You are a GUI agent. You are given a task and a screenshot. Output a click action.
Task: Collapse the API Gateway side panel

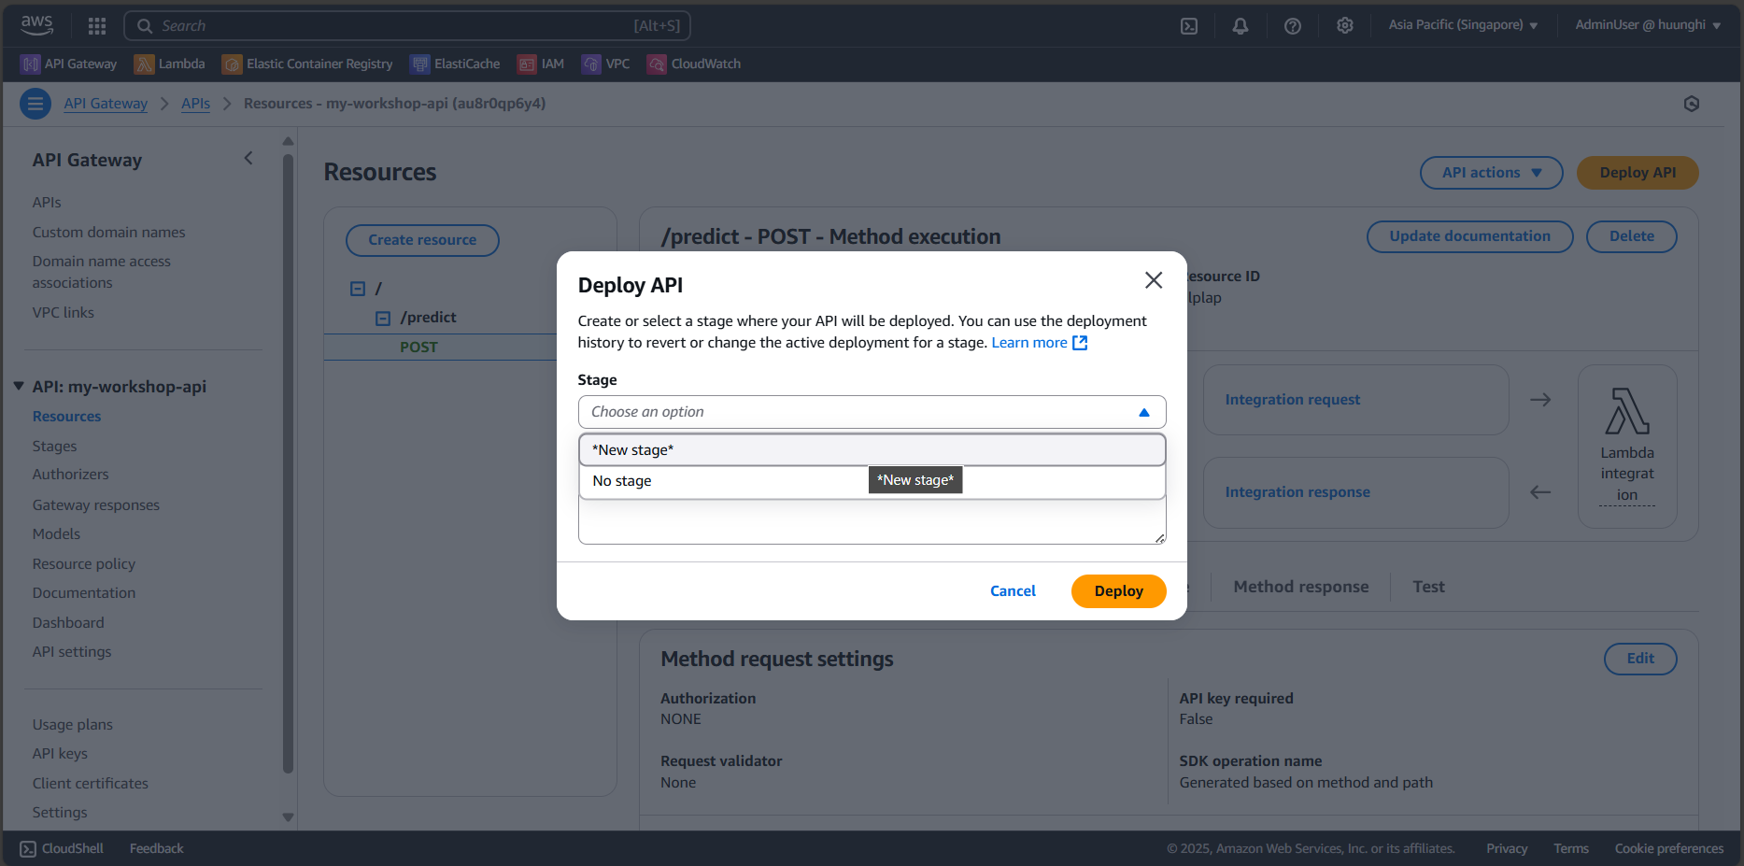[x=248, y=159]
